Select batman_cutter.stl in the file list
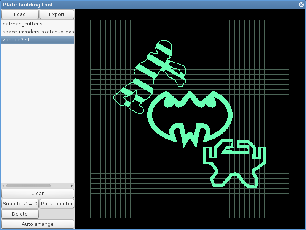The width and height of the screenshot is (306, 230). click(24, 24)
